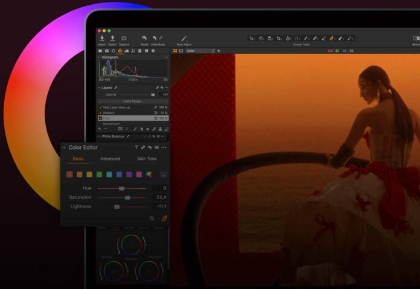Open the Color layer selection dropdown

tap(200, 51)
